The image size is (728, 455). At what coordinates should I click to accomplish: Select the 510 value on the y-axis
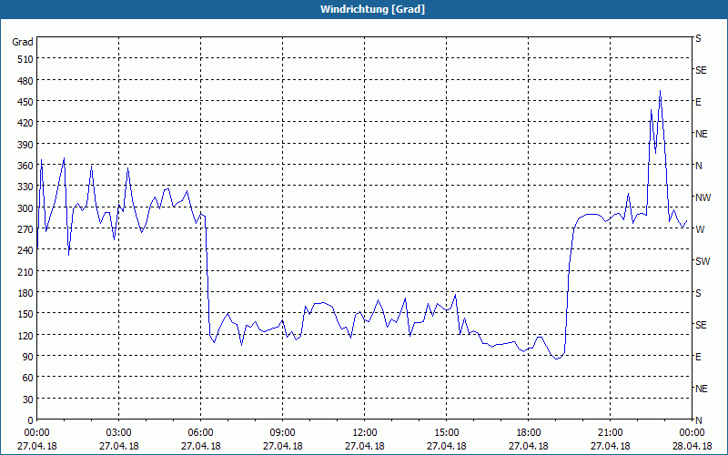pos(25,59)
